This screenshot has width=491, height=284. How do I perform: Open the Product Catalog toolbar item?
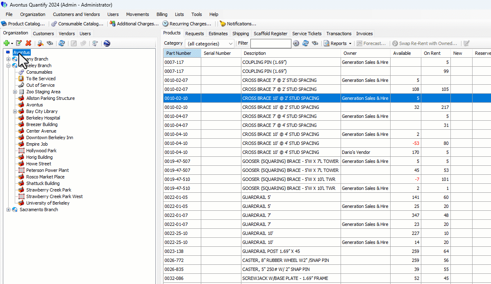(23, 24)
